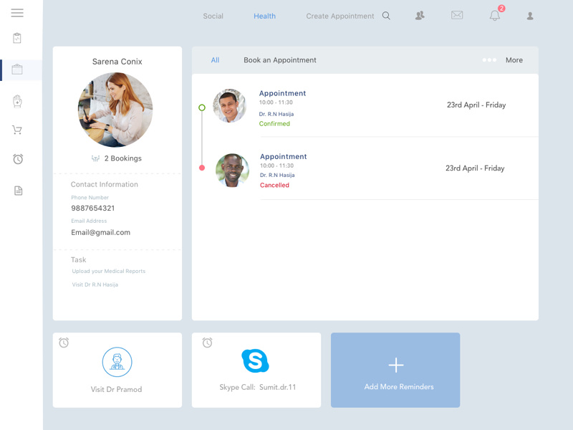Open the alarm clock reminders icon in sidebar

[17, 159]
